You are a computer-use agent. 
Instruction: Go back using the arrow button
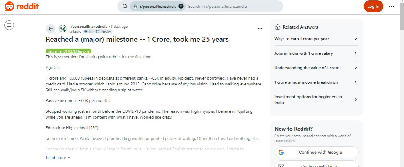click(x=51, y=29)
